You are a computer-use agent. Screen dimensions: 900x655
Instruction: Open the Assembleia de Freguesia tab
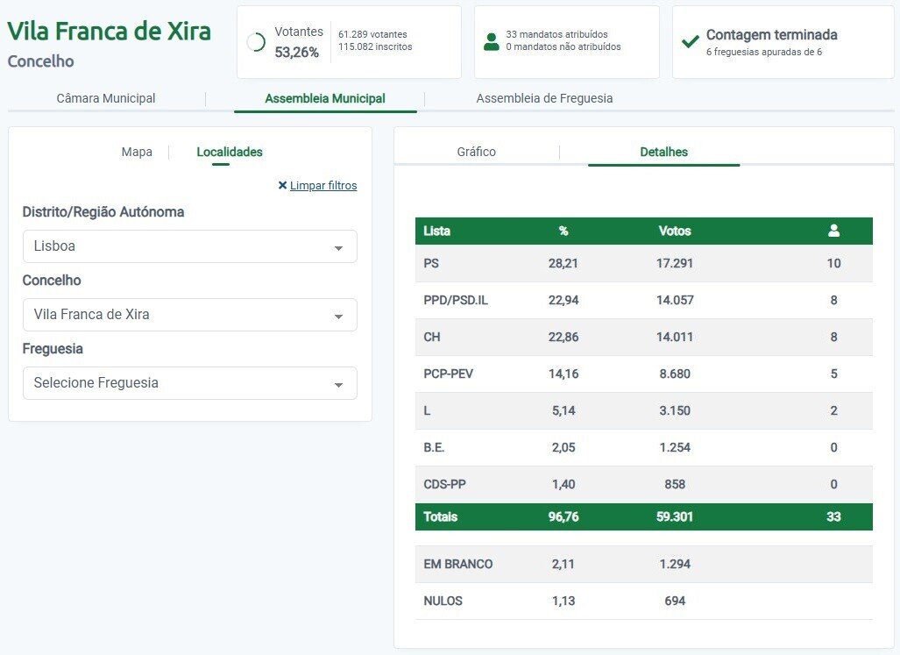coord(544,98)
